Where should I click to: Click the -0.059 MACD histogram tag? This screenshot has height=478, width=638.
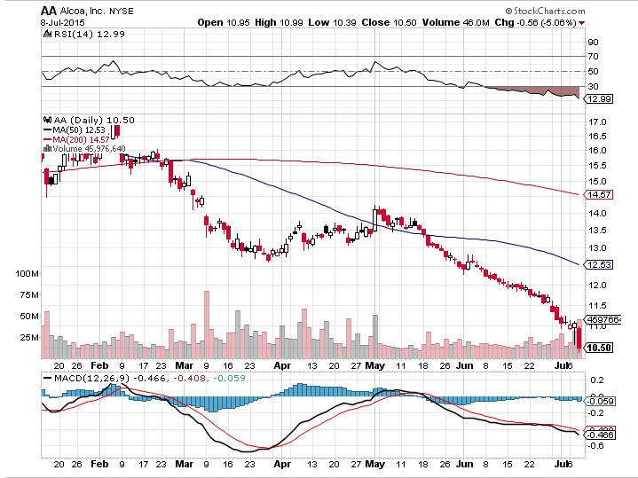point(600,401)
